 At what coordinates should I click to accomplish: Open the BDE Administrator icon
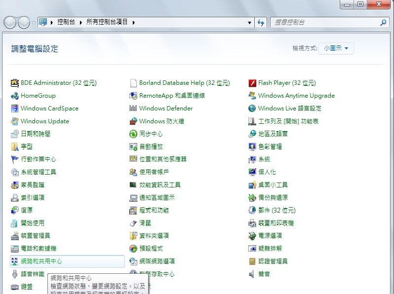[15, 83]
